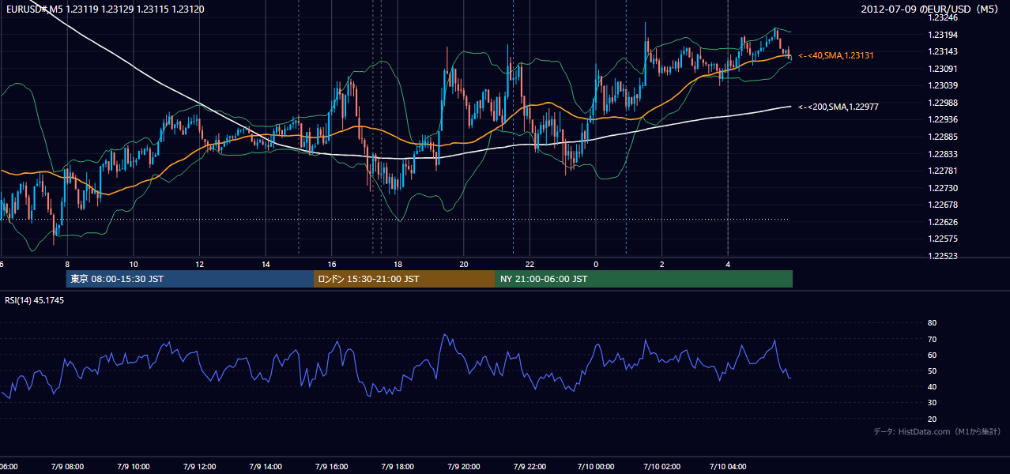Click the RSI axis level 50
The height and width of the screenshot is (474, 1010).
click(x=932, y=371)
